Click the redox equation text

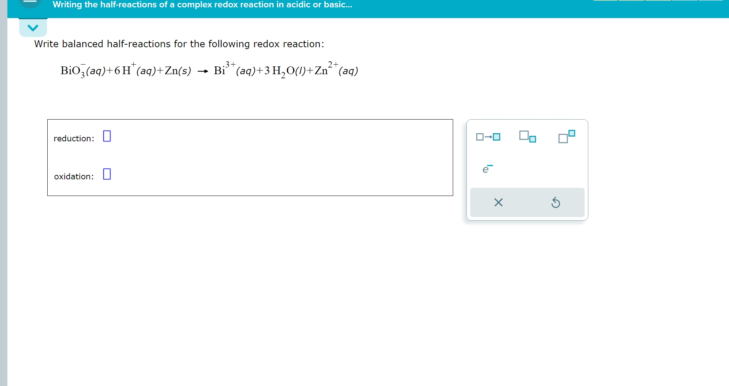(209, 70)
